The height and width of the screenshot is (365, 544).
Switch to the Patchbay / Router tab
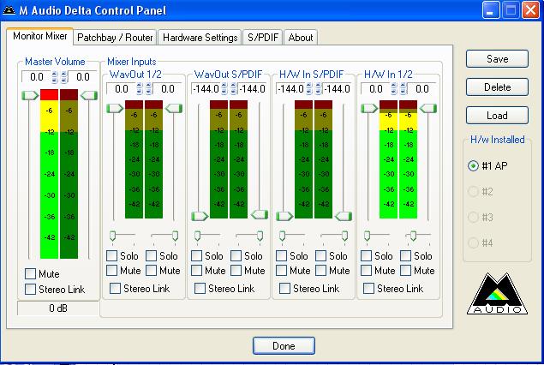[115, 38]
